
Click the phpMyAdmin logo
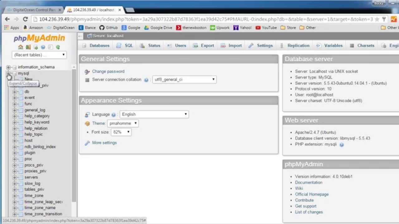coord(39,38)
